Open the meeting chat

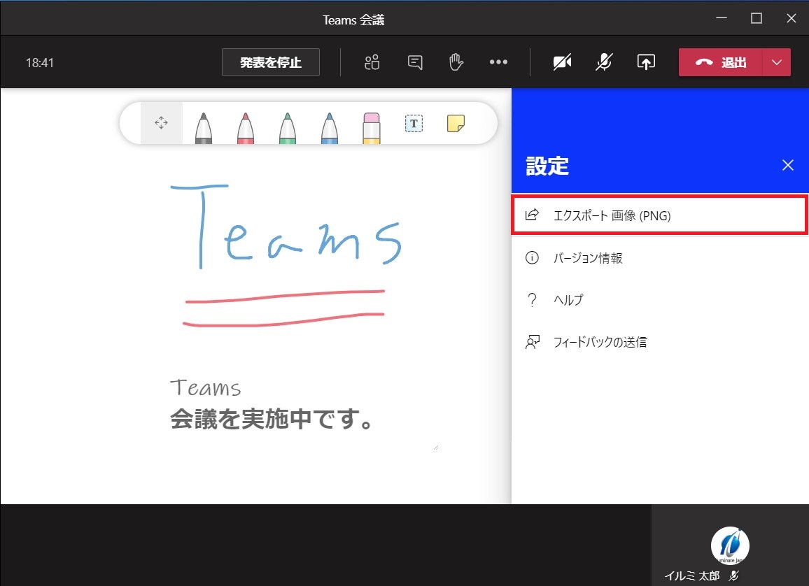[415, 62]
